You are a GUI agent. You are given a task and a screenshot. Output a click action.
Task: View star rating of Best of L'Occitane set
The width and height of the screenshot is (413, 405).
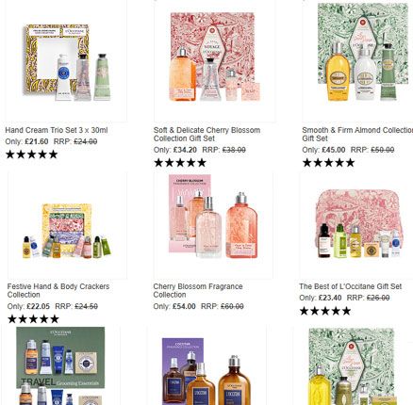[x=325, y=311]
